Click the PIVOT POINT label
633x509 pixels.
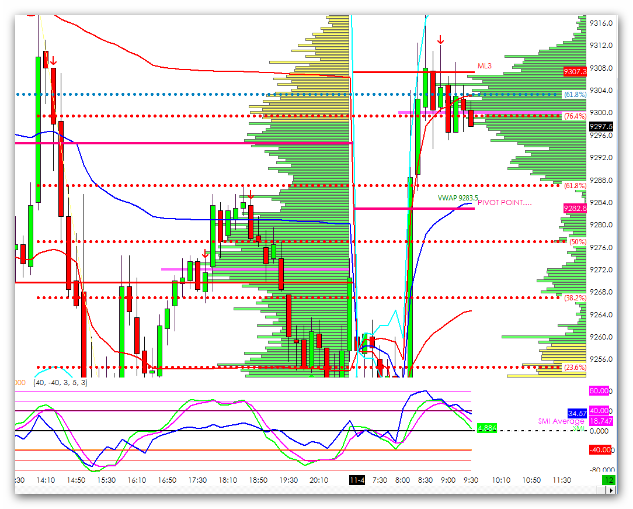[504, 202]
